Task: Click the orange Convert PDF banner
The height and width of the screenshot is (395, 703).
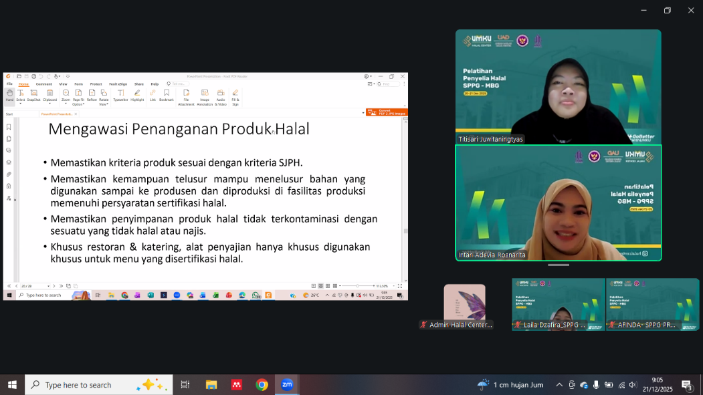Action: [387, 112]
